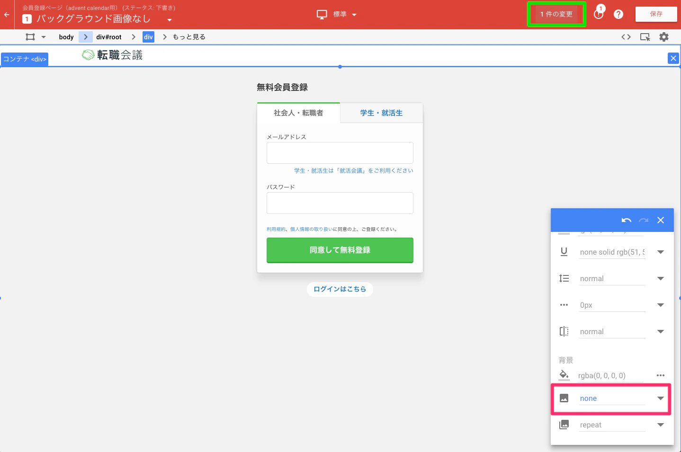Close the selection with blue X

[x=673, y=58]
